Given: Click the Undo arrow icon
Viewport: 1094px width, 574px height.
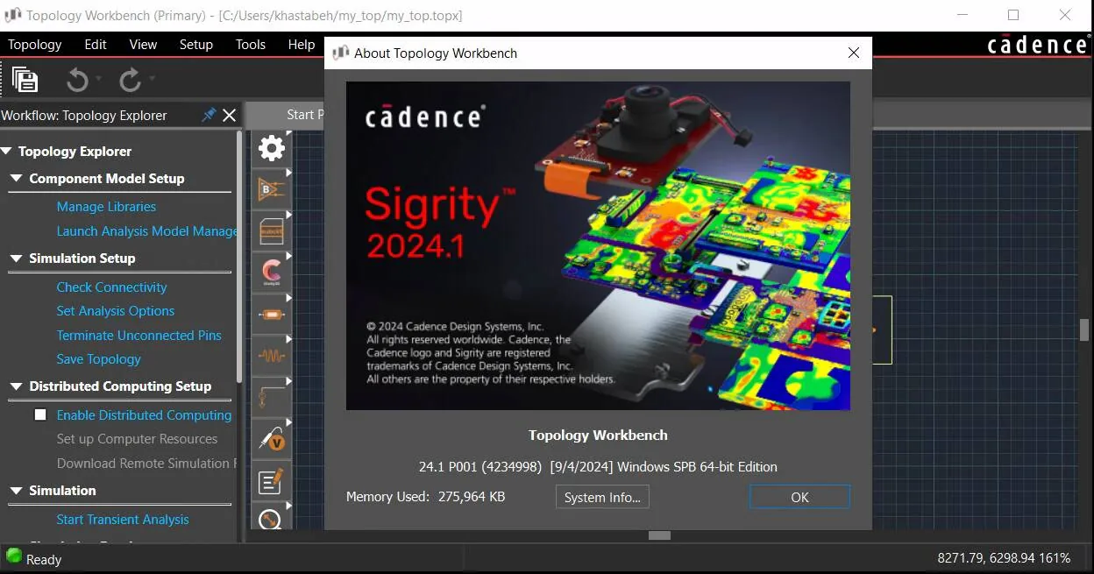Looking at the screenshot, I should point(78,81).
